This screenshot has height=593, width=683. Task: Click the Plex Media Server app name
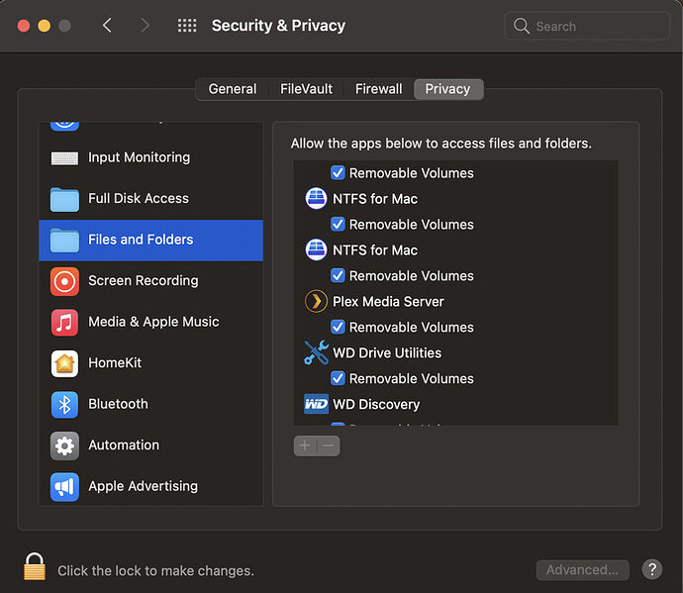(x=388, y=302)
